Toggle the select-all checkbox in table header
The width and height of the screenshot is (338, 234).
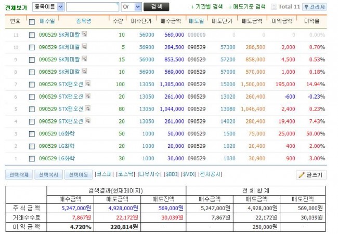[x=32, y=22]
